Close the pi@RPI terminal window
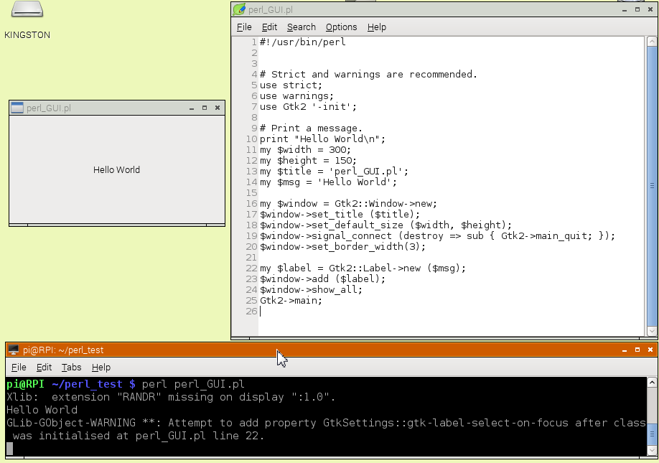The width and height of the screenshot is (659, 463). tap(649, 350)
